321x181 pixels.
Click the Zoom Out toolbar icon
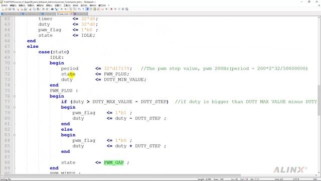[66, 9]
